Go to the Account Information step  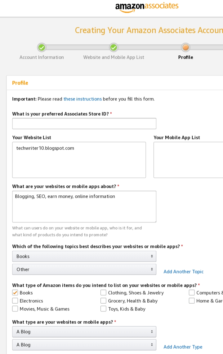coord(42,57)
